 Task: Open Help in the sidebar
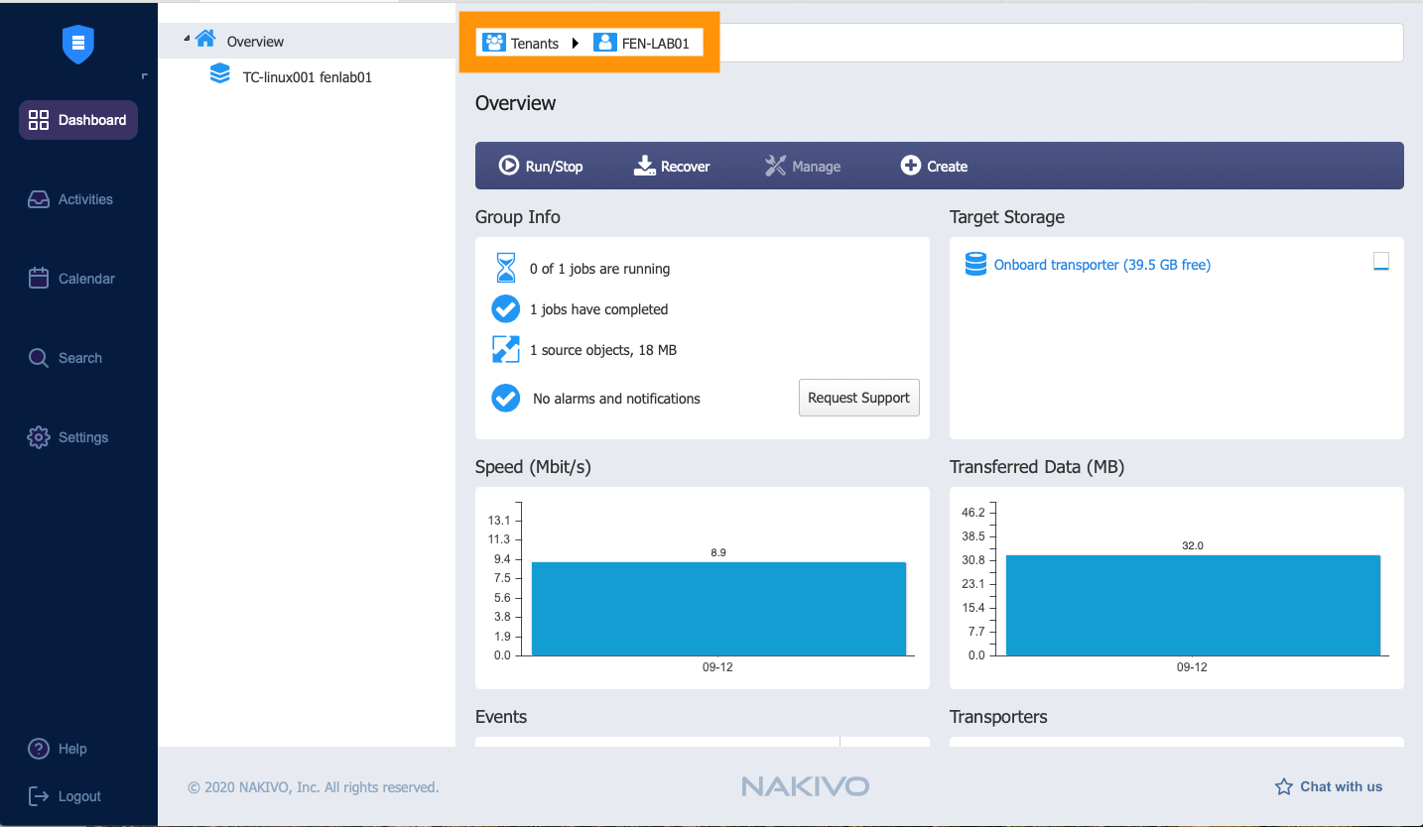click(x=58, y=749)
